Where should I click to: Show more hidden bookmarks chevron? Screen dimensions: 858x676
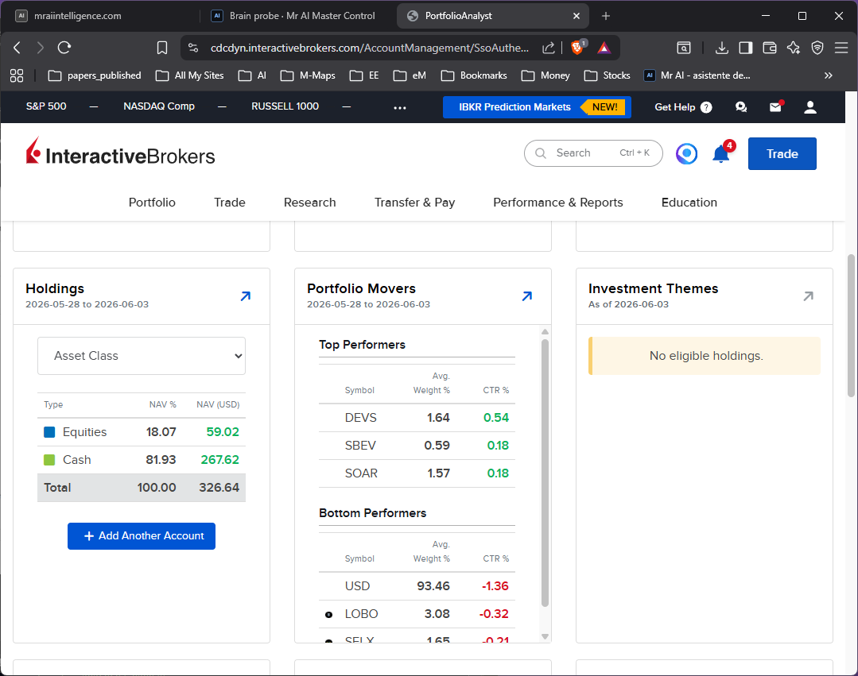(x=829, y=75)
